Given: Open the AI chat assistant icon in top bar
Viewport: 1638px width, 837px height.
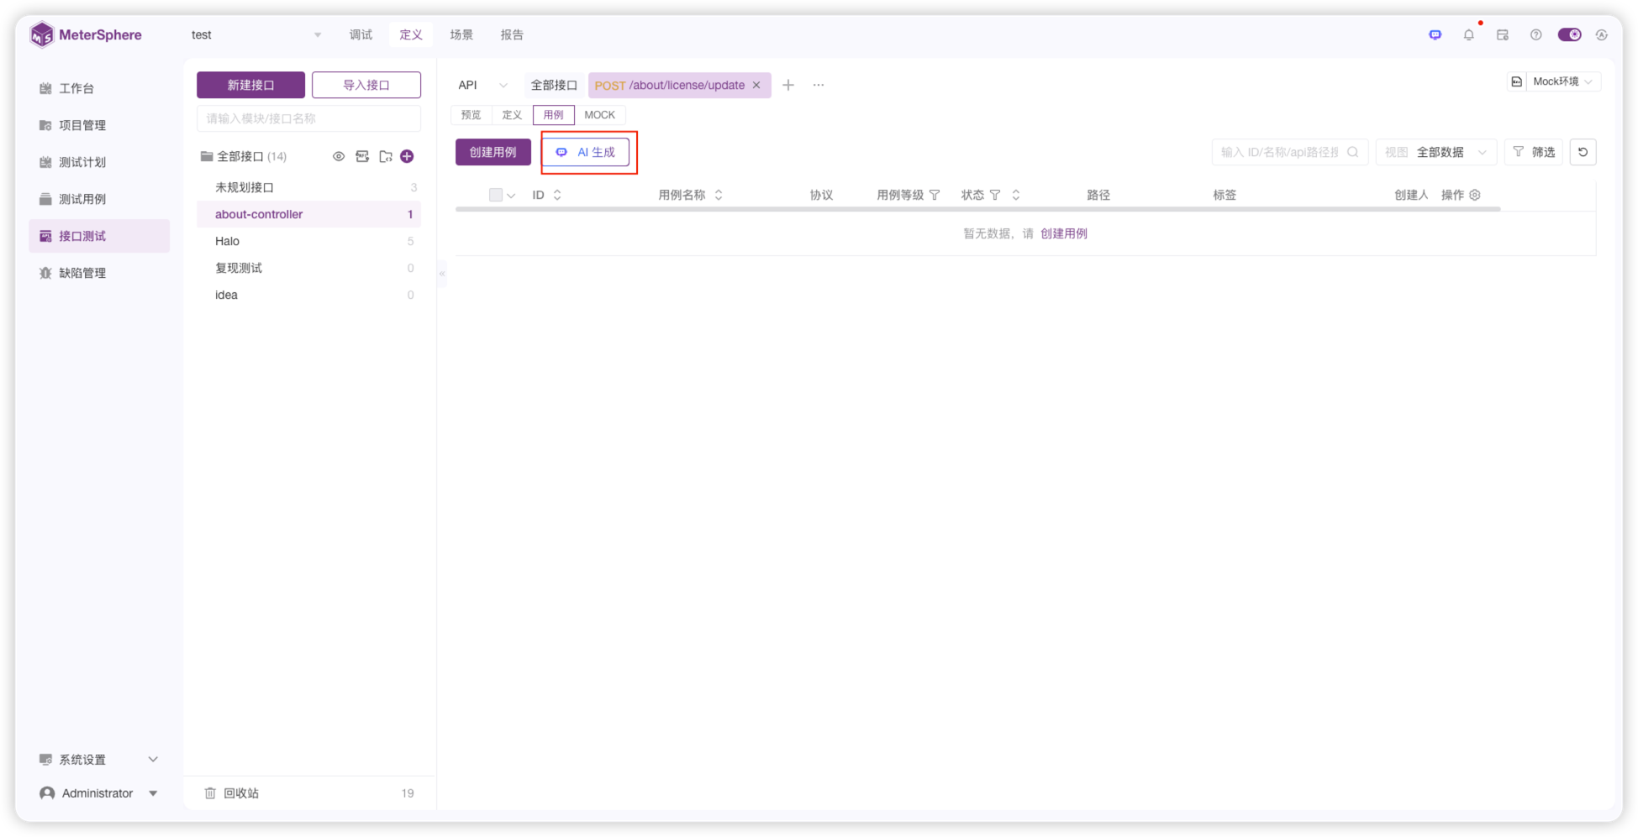Looking at the screenshot, I should 1435,35.
